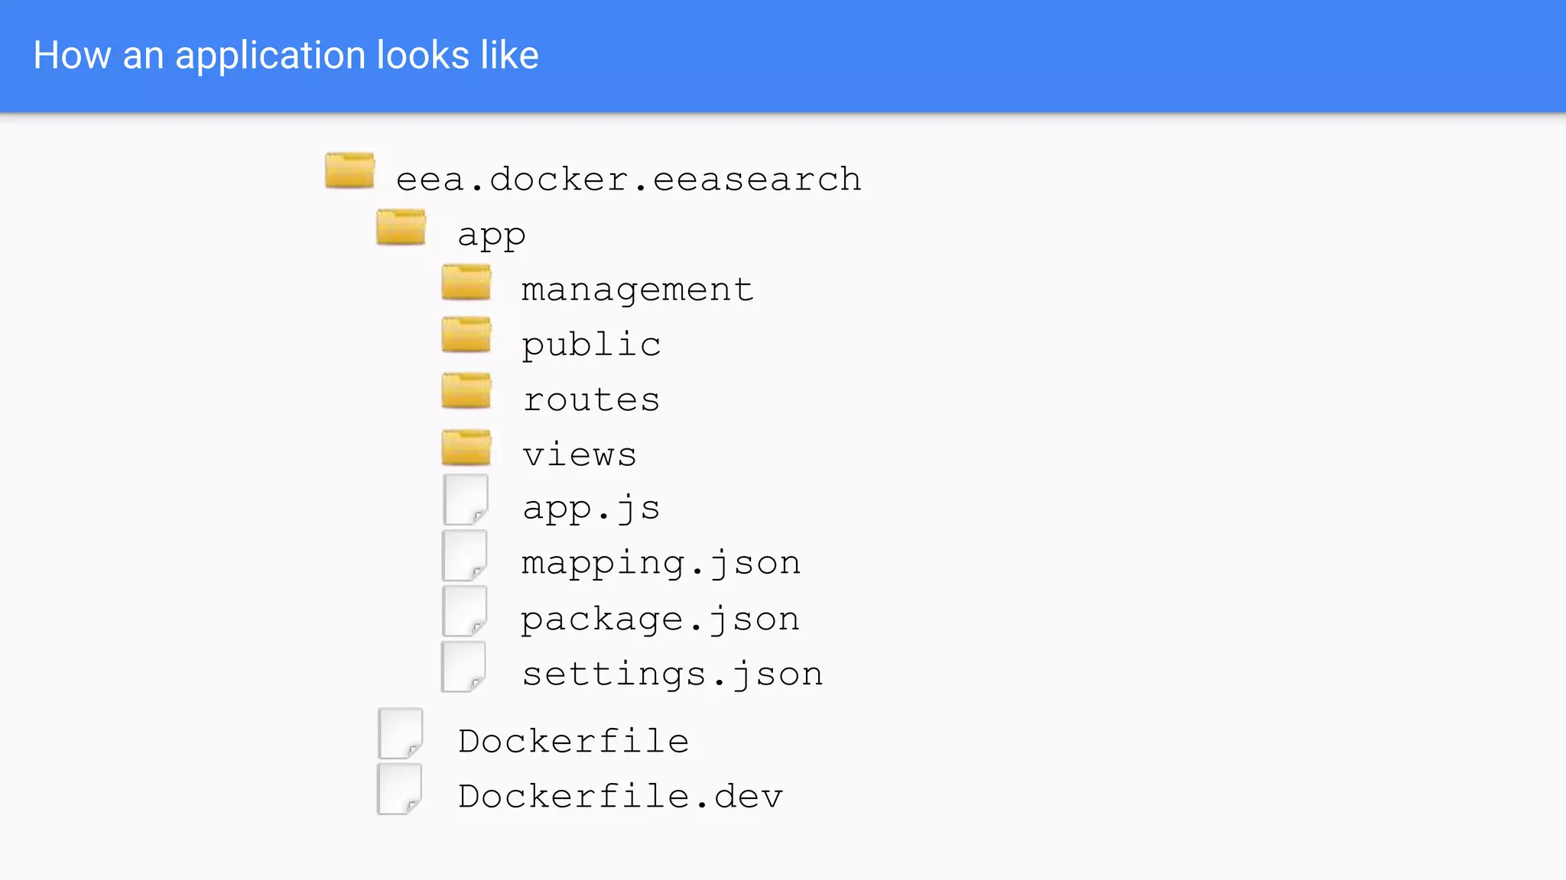The image size is (1566, 880).
Task: Select the settings.json file name
Action: tap(673, 675)
